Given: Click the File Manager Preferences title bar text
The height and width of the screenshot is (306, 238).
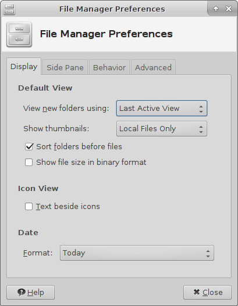Looking at the screenshot, I should 112,9.
